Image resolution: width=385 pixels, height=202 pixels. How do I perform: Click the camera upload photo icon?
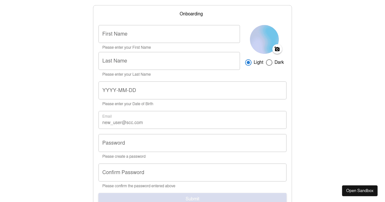[x=277, y=49]
